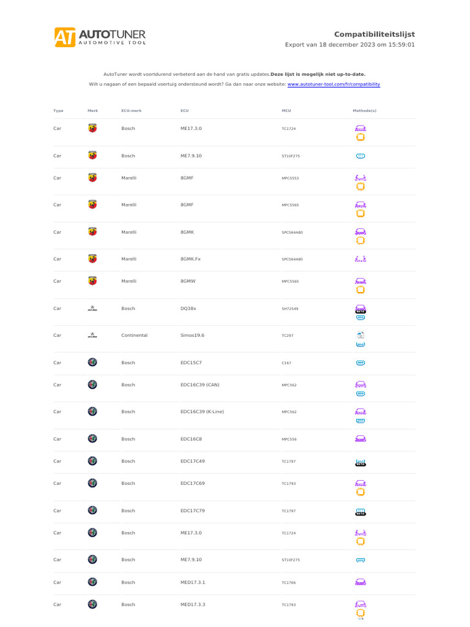
Task: Click the BETA icon in the EDC17C79 row
Action: tap(360, 511)
